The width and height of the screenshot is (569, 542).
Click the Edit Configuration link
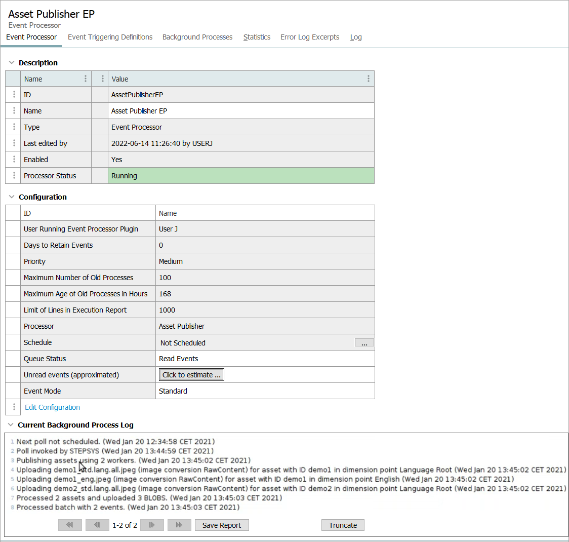52,407
